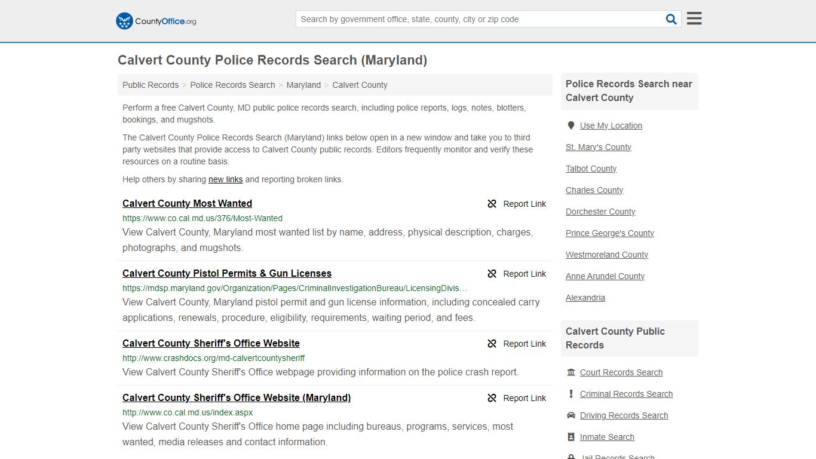Open the hamburger menu icon
The image size is (816, 459).
(x=694, y=18)
